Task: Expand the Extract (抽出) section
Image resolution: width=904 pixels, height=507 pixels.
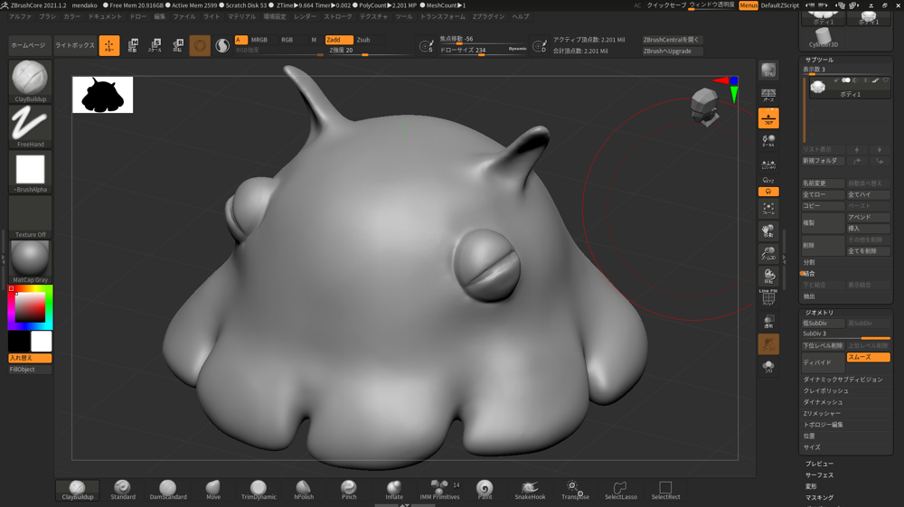Action: tap(809, 296)
